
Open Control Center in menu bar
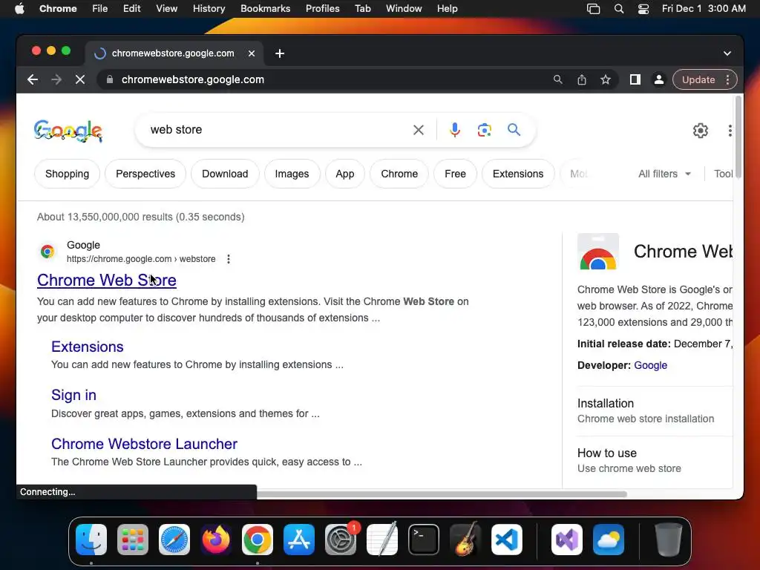click(x=643, y=9)
